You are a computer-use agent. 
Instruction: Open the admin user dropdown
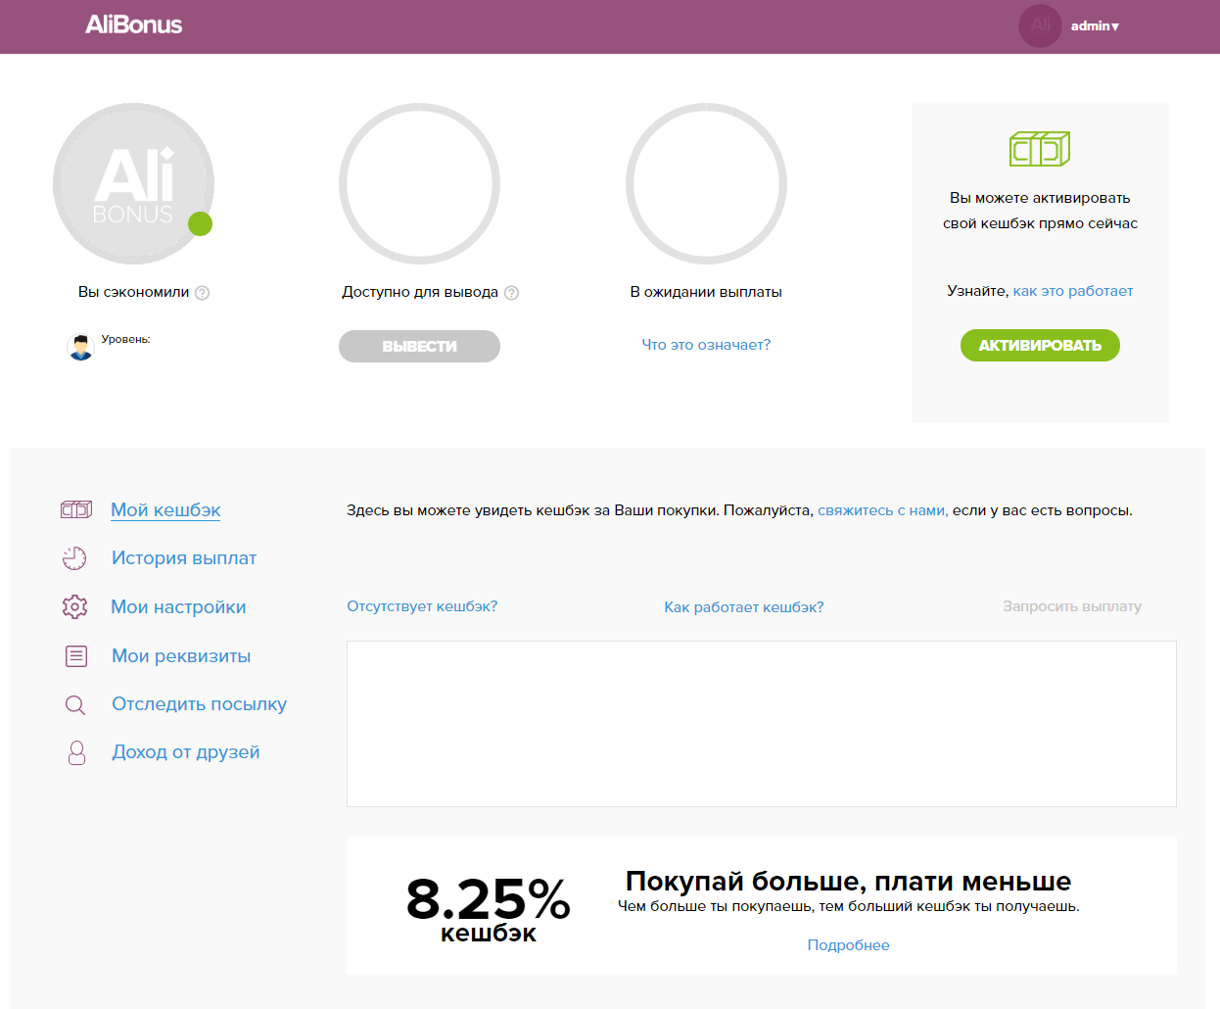[1095, 26]
